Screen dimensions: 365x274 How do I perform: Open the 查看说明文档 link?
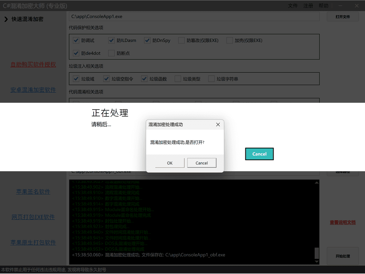tap(342, 222)
